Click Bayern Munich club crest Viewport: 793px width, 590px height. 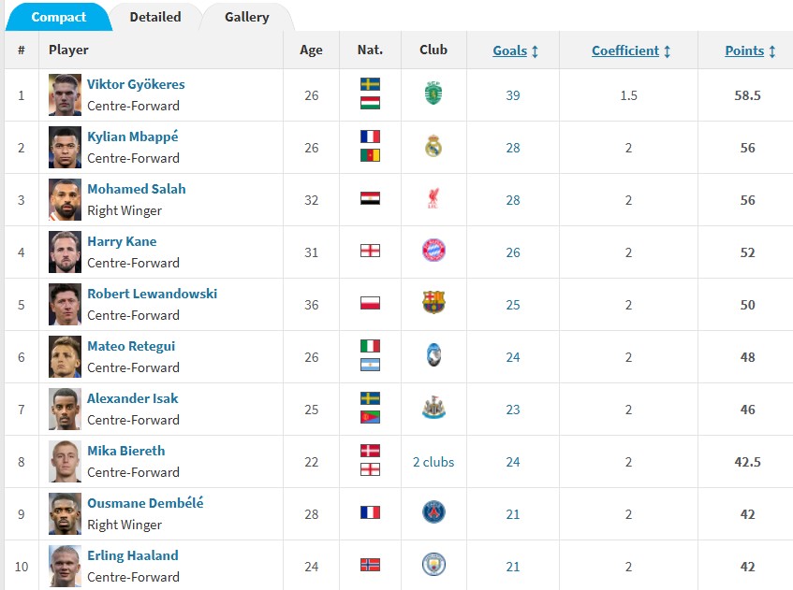tap(433, 251)
